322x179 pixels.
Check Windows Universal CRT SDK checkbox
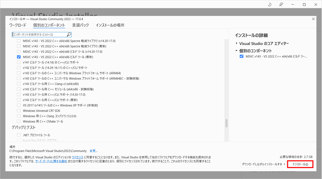[19, 111]
